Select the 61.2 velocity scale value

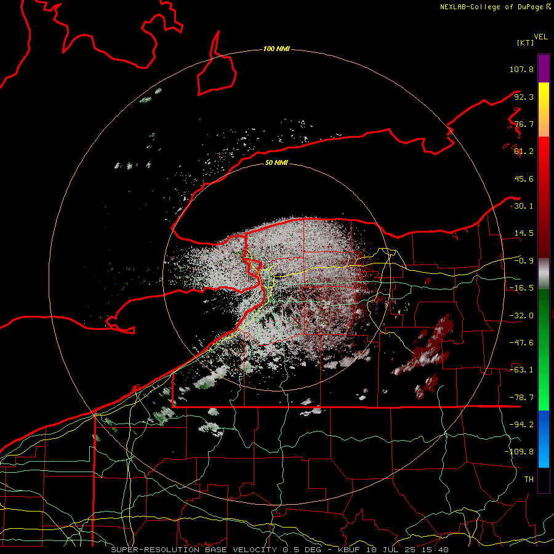pyautogui.click(x=524, y=151)
